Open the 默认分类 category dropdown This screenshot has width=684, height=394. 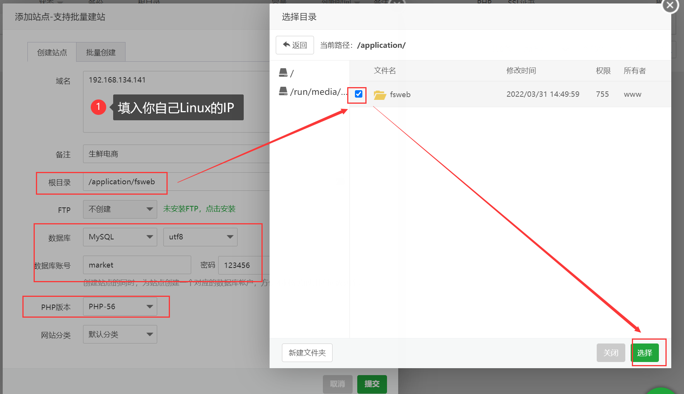pyautogui.click(x=120, y=334)
